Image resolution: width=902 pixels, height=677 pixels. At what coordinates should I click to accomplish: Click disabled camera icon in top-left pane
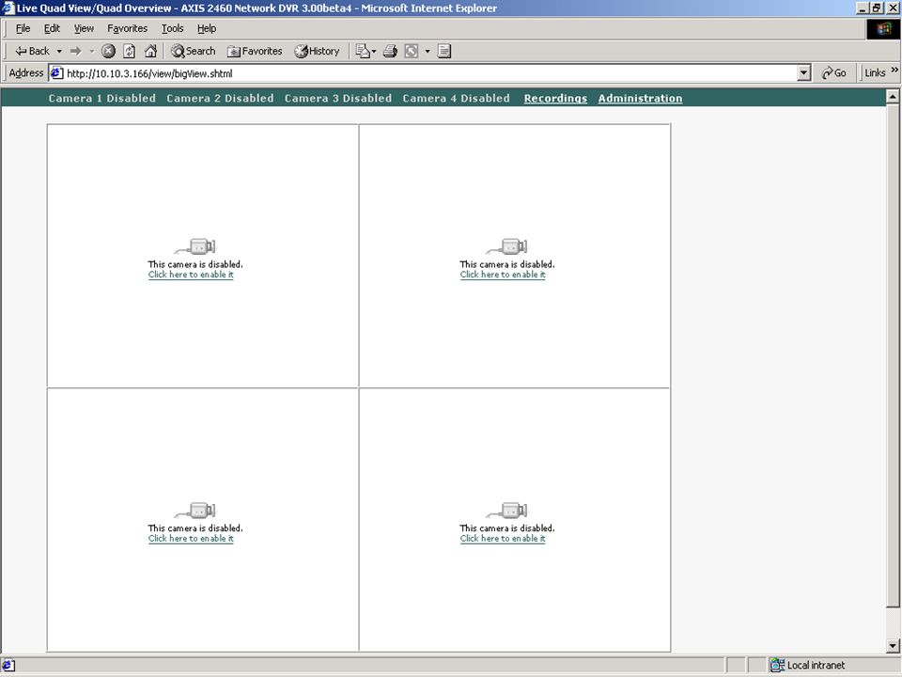coord(195,246)
